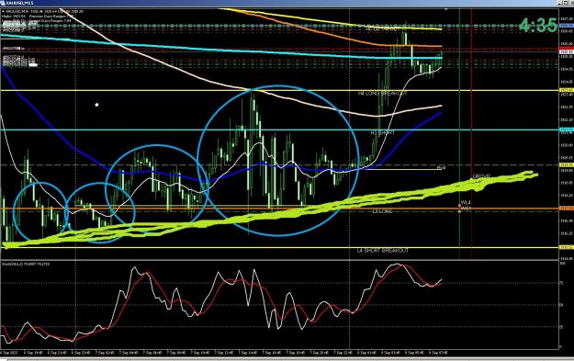
Task: Click the 7 Sep 12:45 time axis label
Action: (224, 353)
